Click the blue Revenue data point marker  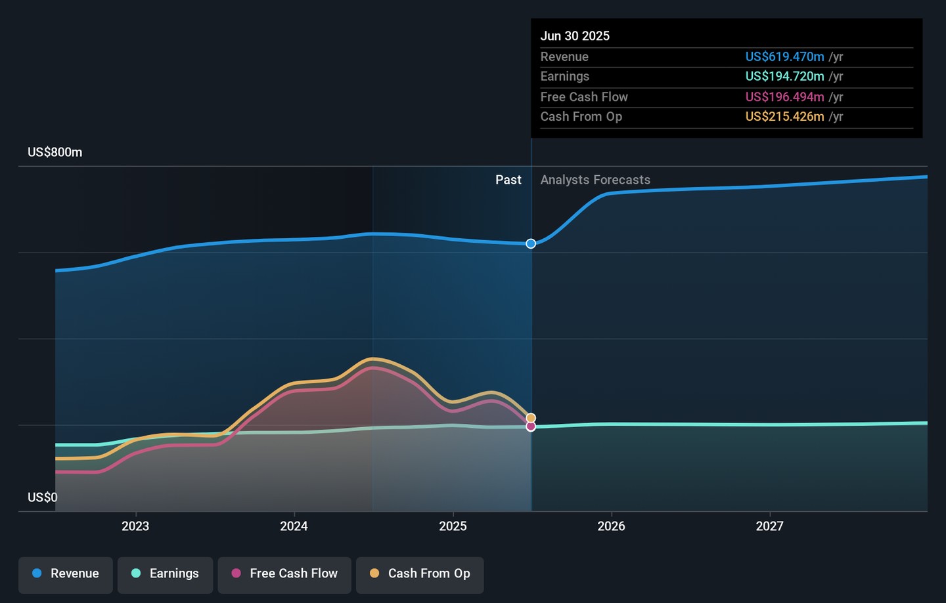tap(531, 244)
